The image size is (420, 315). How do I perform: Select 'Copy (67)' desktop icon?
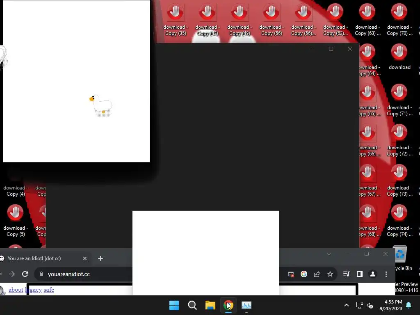tap(370, 181)
